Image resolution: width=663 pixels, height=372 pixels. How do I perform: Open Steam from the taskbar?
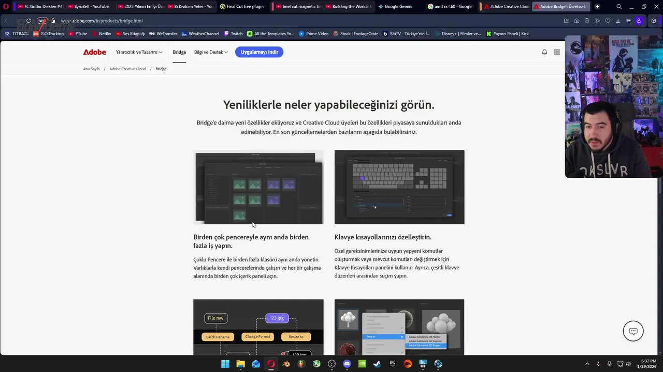(x=377, y=364)
